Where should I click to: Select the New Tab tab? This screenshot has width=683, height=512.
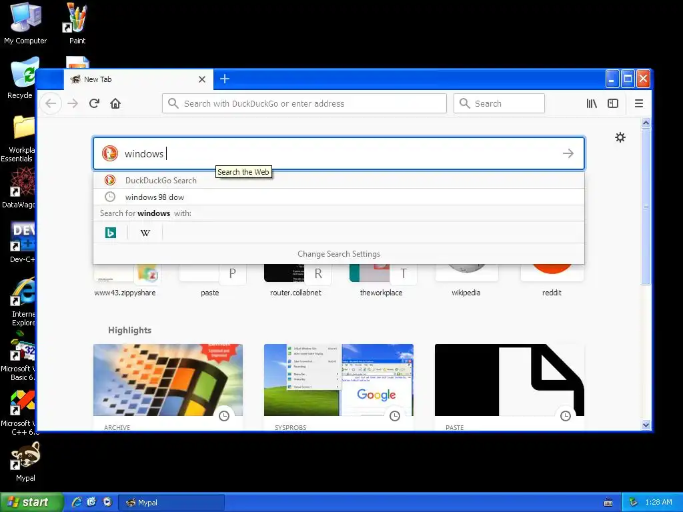pos(139,79)
